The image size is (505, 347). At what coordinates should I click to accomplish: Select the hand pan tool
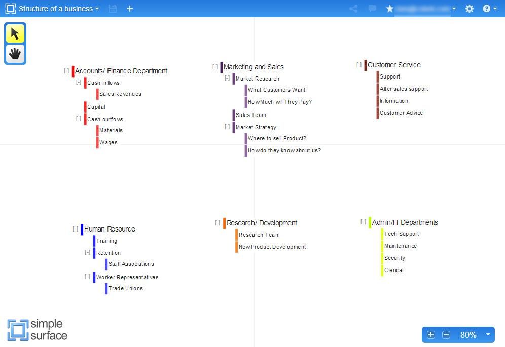(x=15, y=53)
